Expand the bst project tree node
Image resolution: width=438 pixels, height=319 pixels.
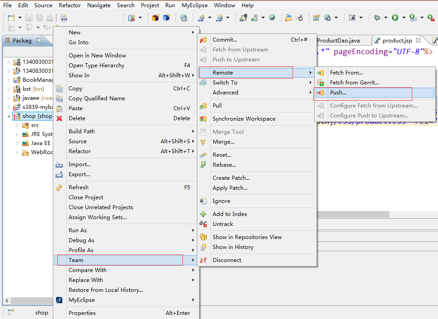pyautogui.click(x=9, y=89)
